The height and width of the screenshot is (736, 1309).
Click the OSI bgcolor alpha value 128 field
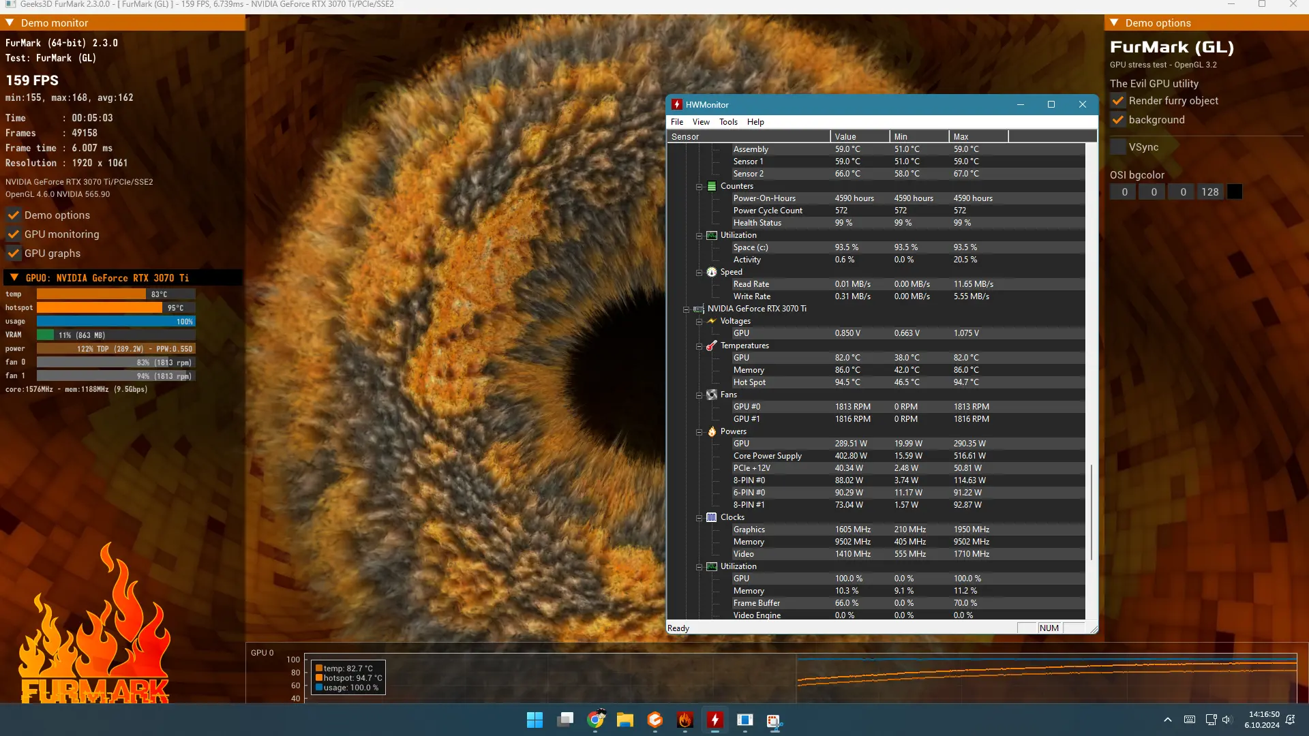click(x=1210, y=192)
